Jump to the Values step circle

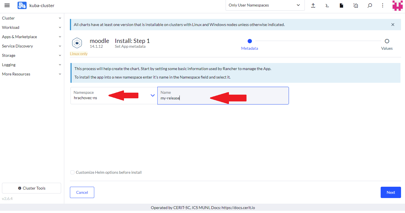(387, 41)
